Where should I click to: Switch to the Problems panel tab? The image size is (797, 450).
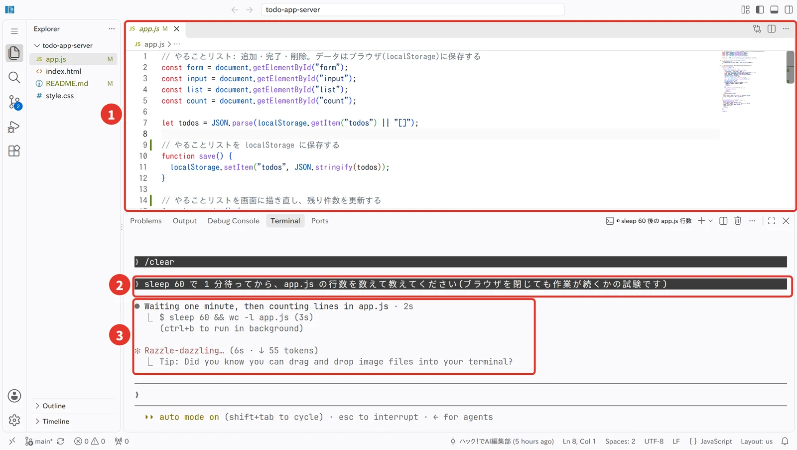pyautogui.click(x=146, y=221)
